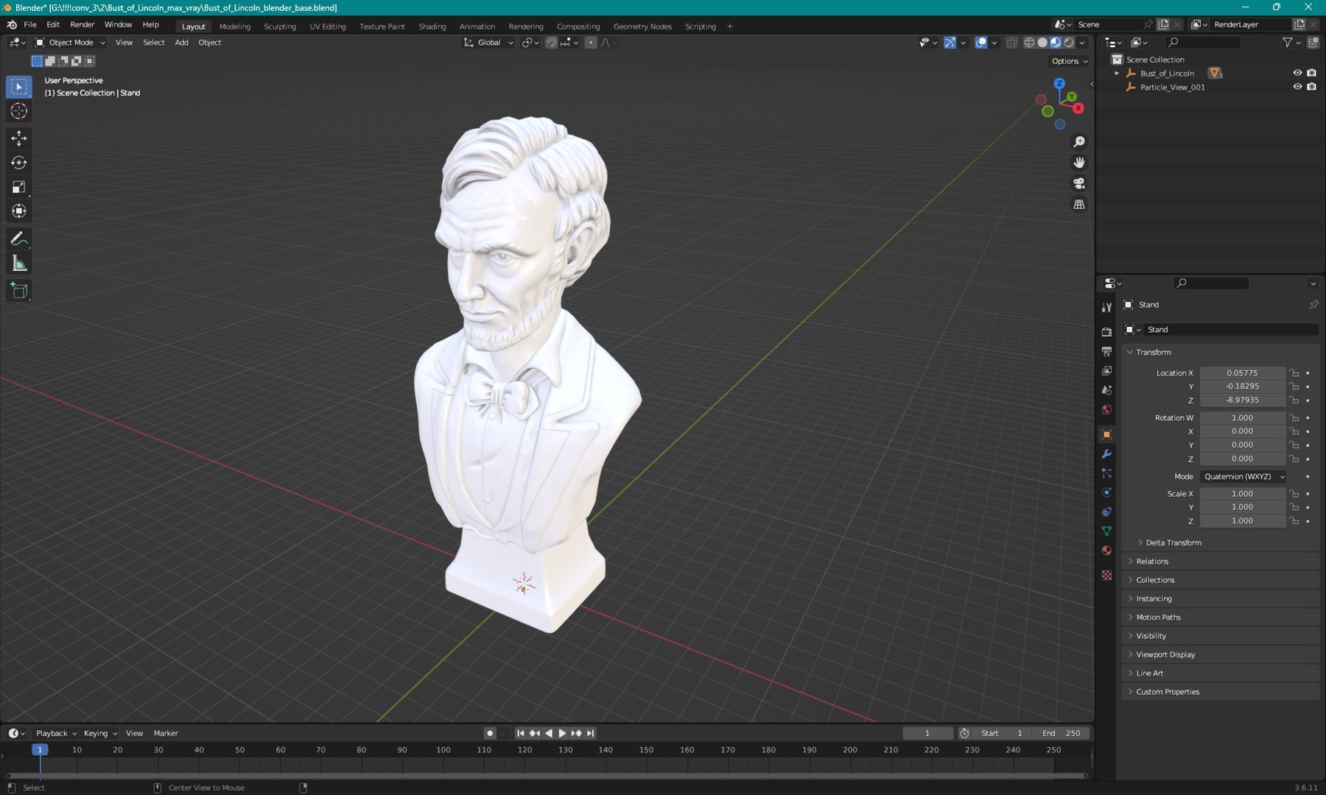Open the Material properties tab
Image resolution: width=1326 pixels, height=795 pixels.
(x=1106, y=551)
